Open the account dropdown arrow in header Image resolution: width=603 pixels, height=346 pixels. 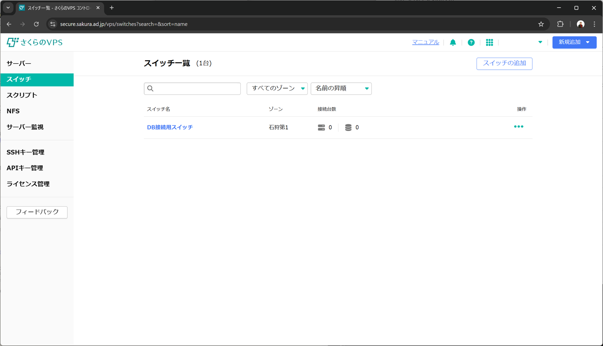[540, 42]
